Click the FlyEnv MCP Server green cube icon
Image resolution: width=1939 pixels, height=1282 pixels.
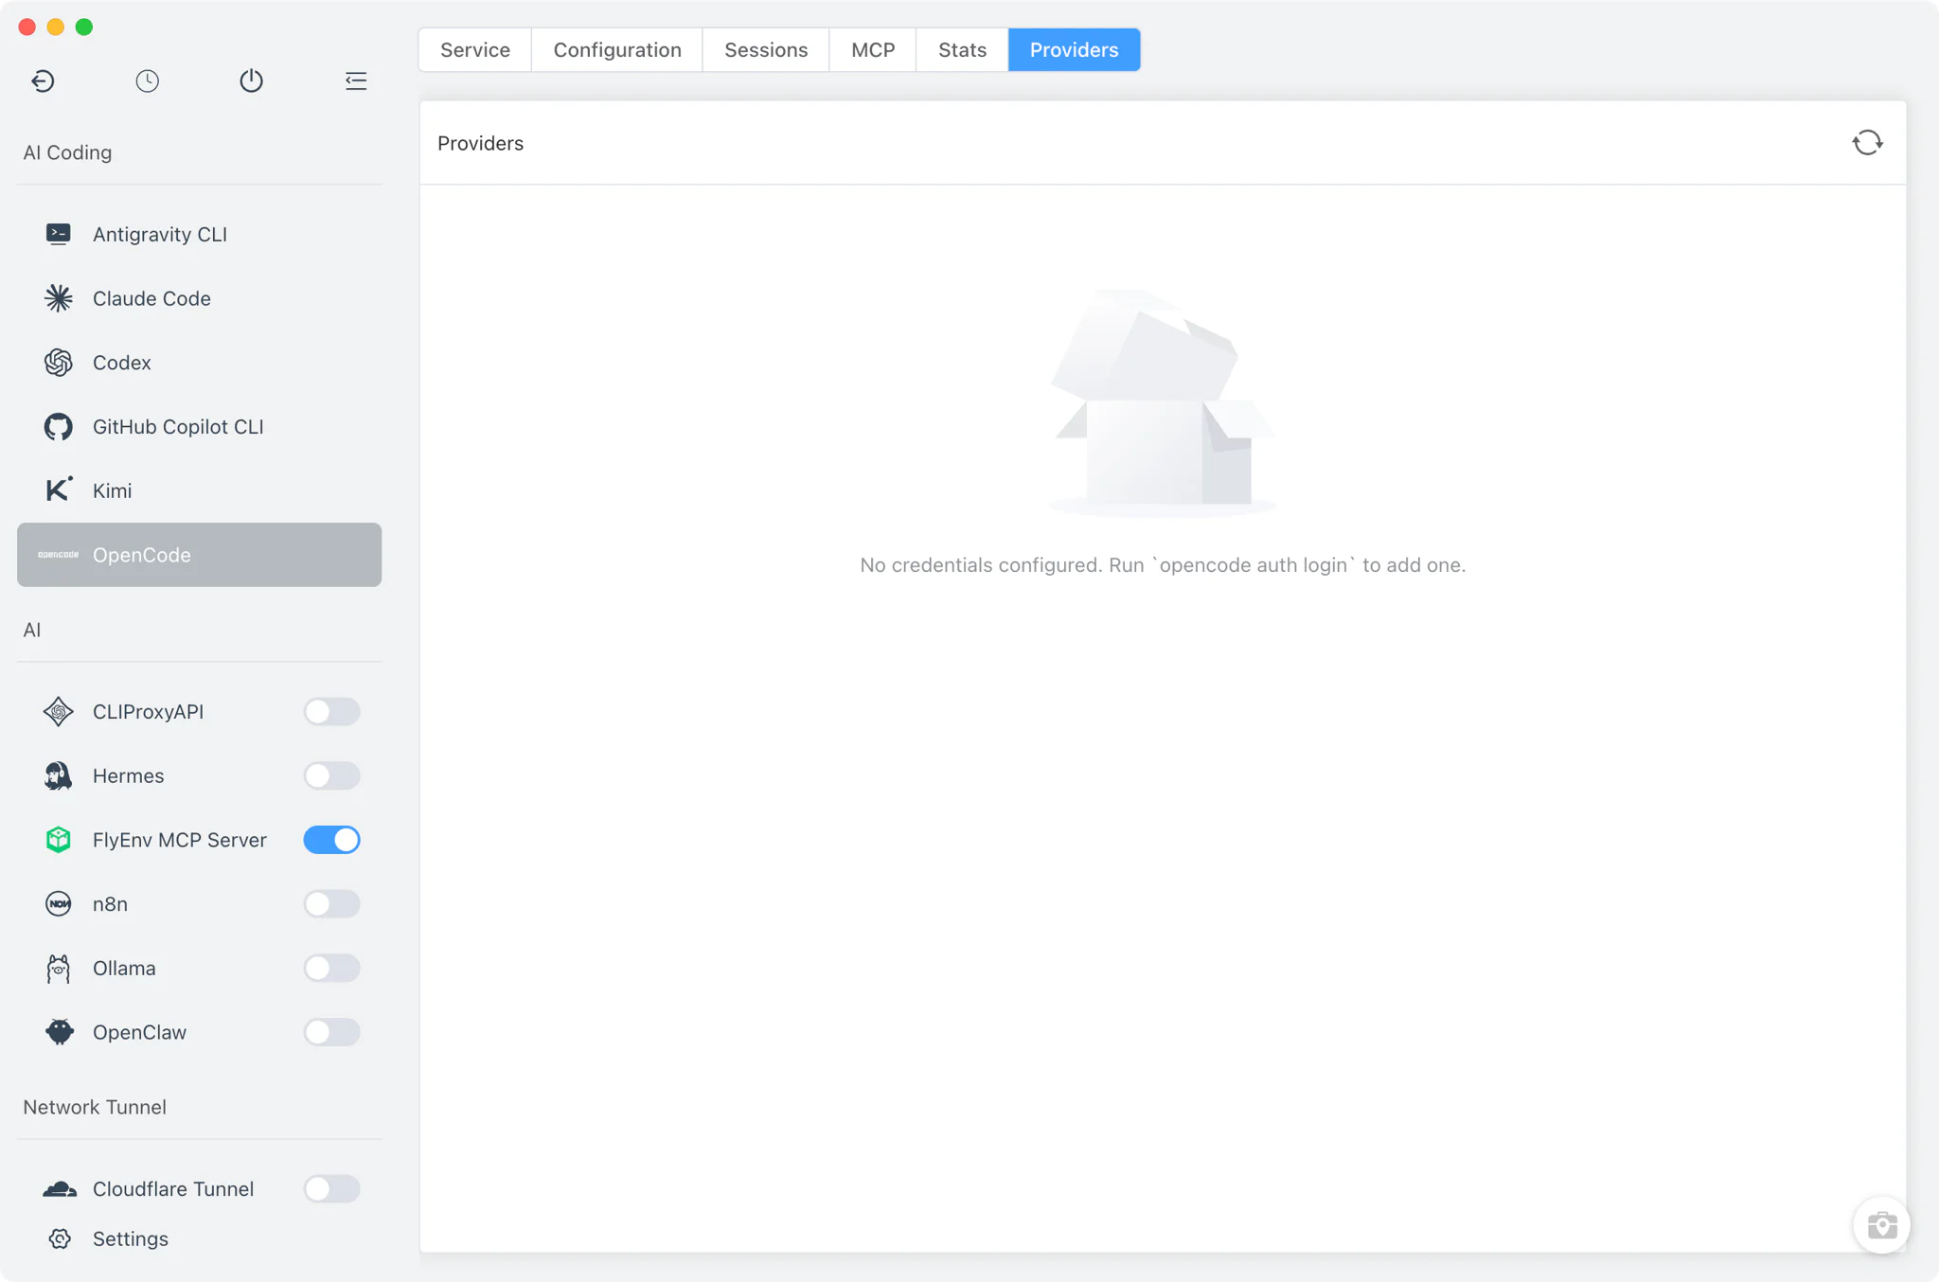tap(58, 840)
